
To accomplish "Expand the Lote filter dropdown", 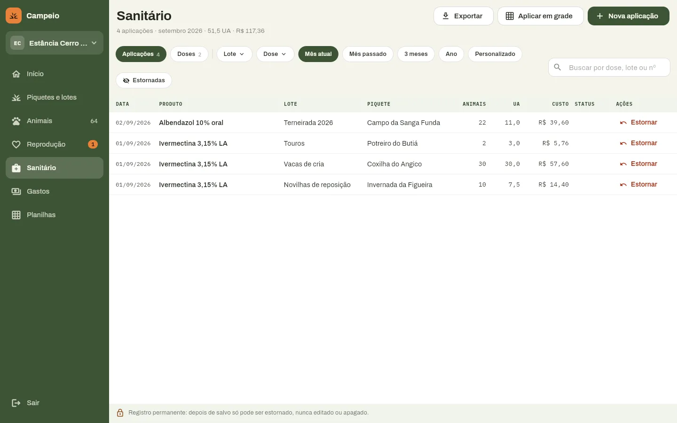I will [234, 54].
